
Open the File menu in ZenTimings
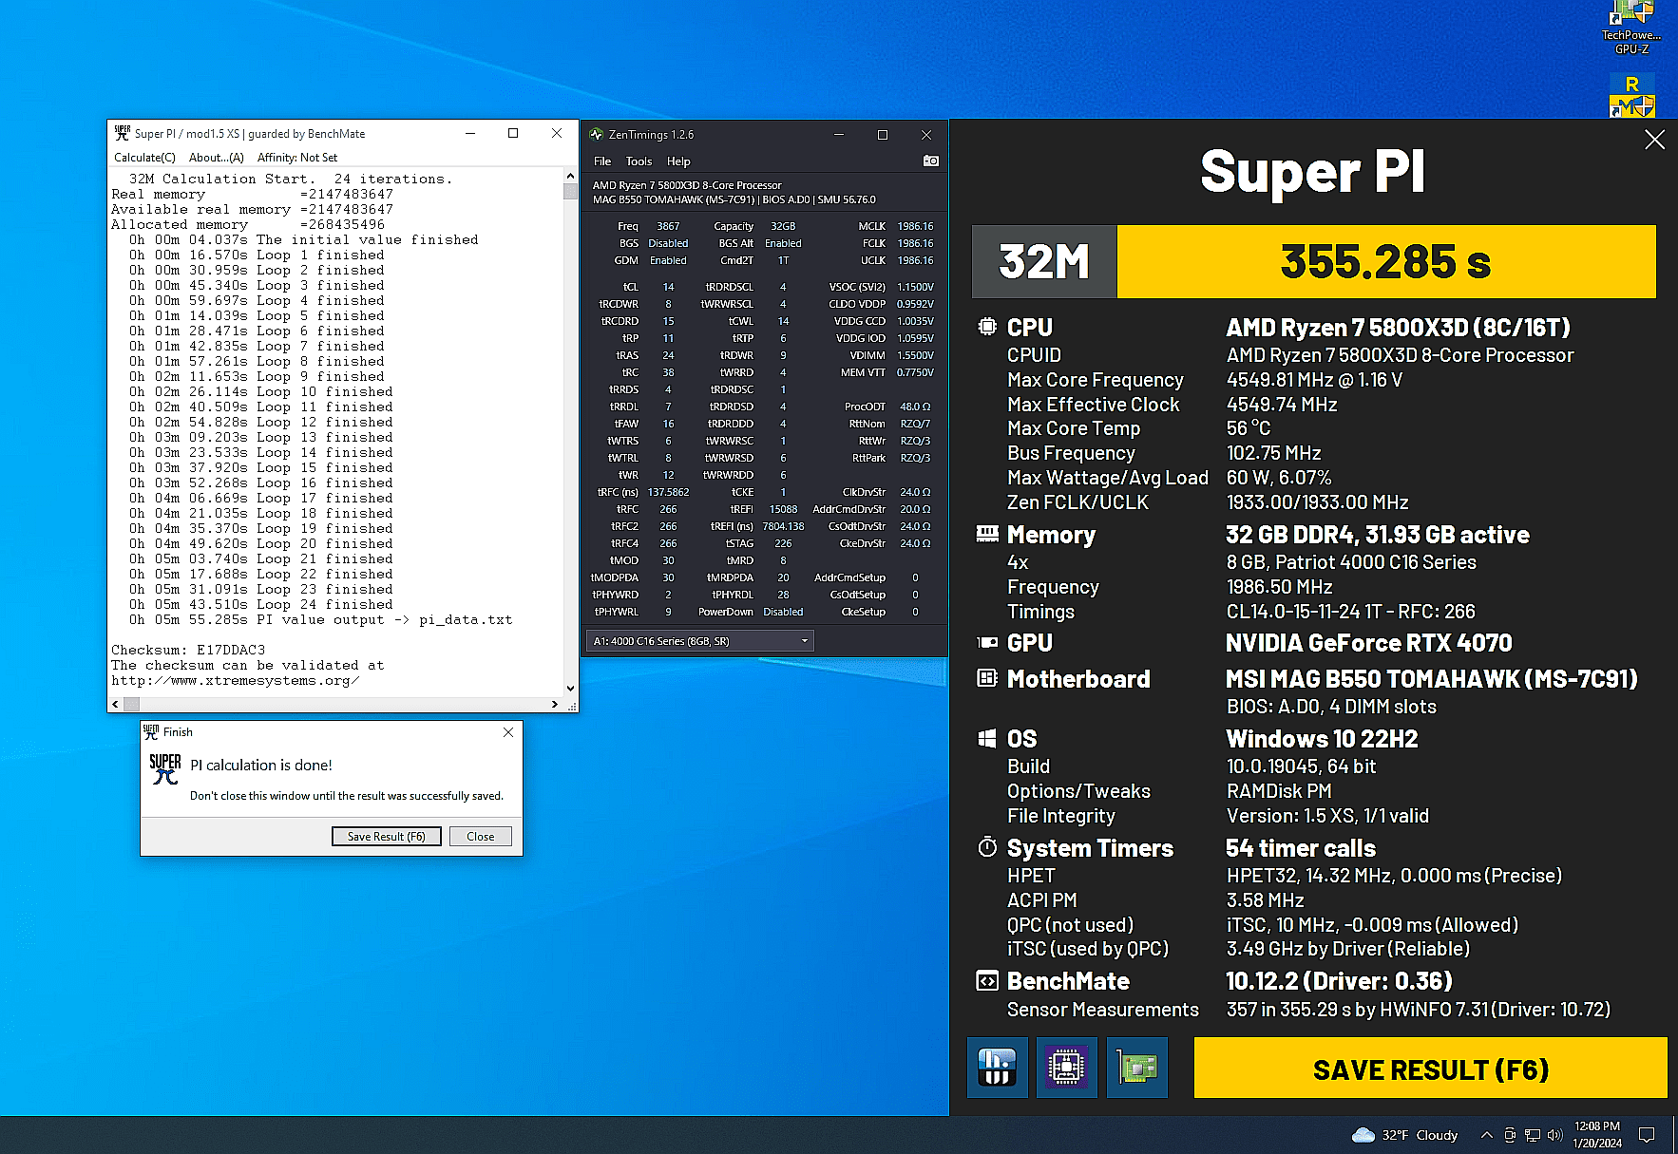pyautogui.click(x=602, y=161)
